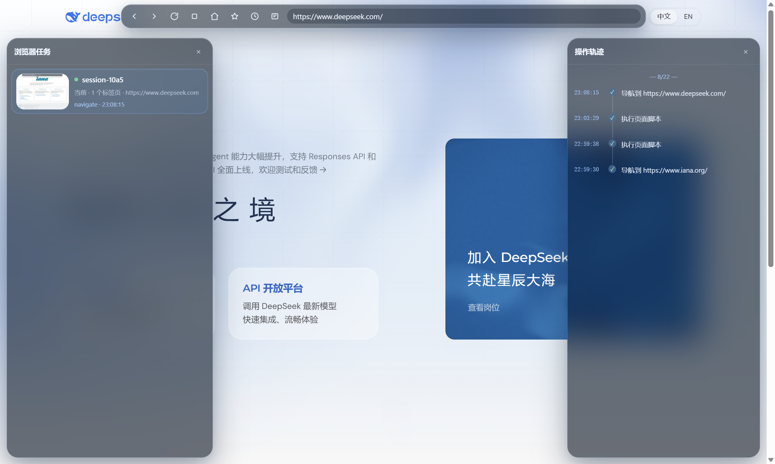Click the checkmark for 22:59:38 entry
Viewport: 775px width, 464px height.
pyautogui.click(x=612, y=144)
